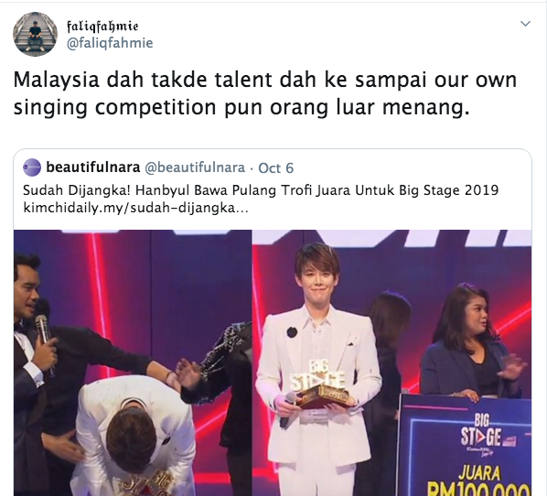Select the tweet text about Malaysia talent
The height and width of the screenshot is (496, 547).
click(x=265, y=93)
